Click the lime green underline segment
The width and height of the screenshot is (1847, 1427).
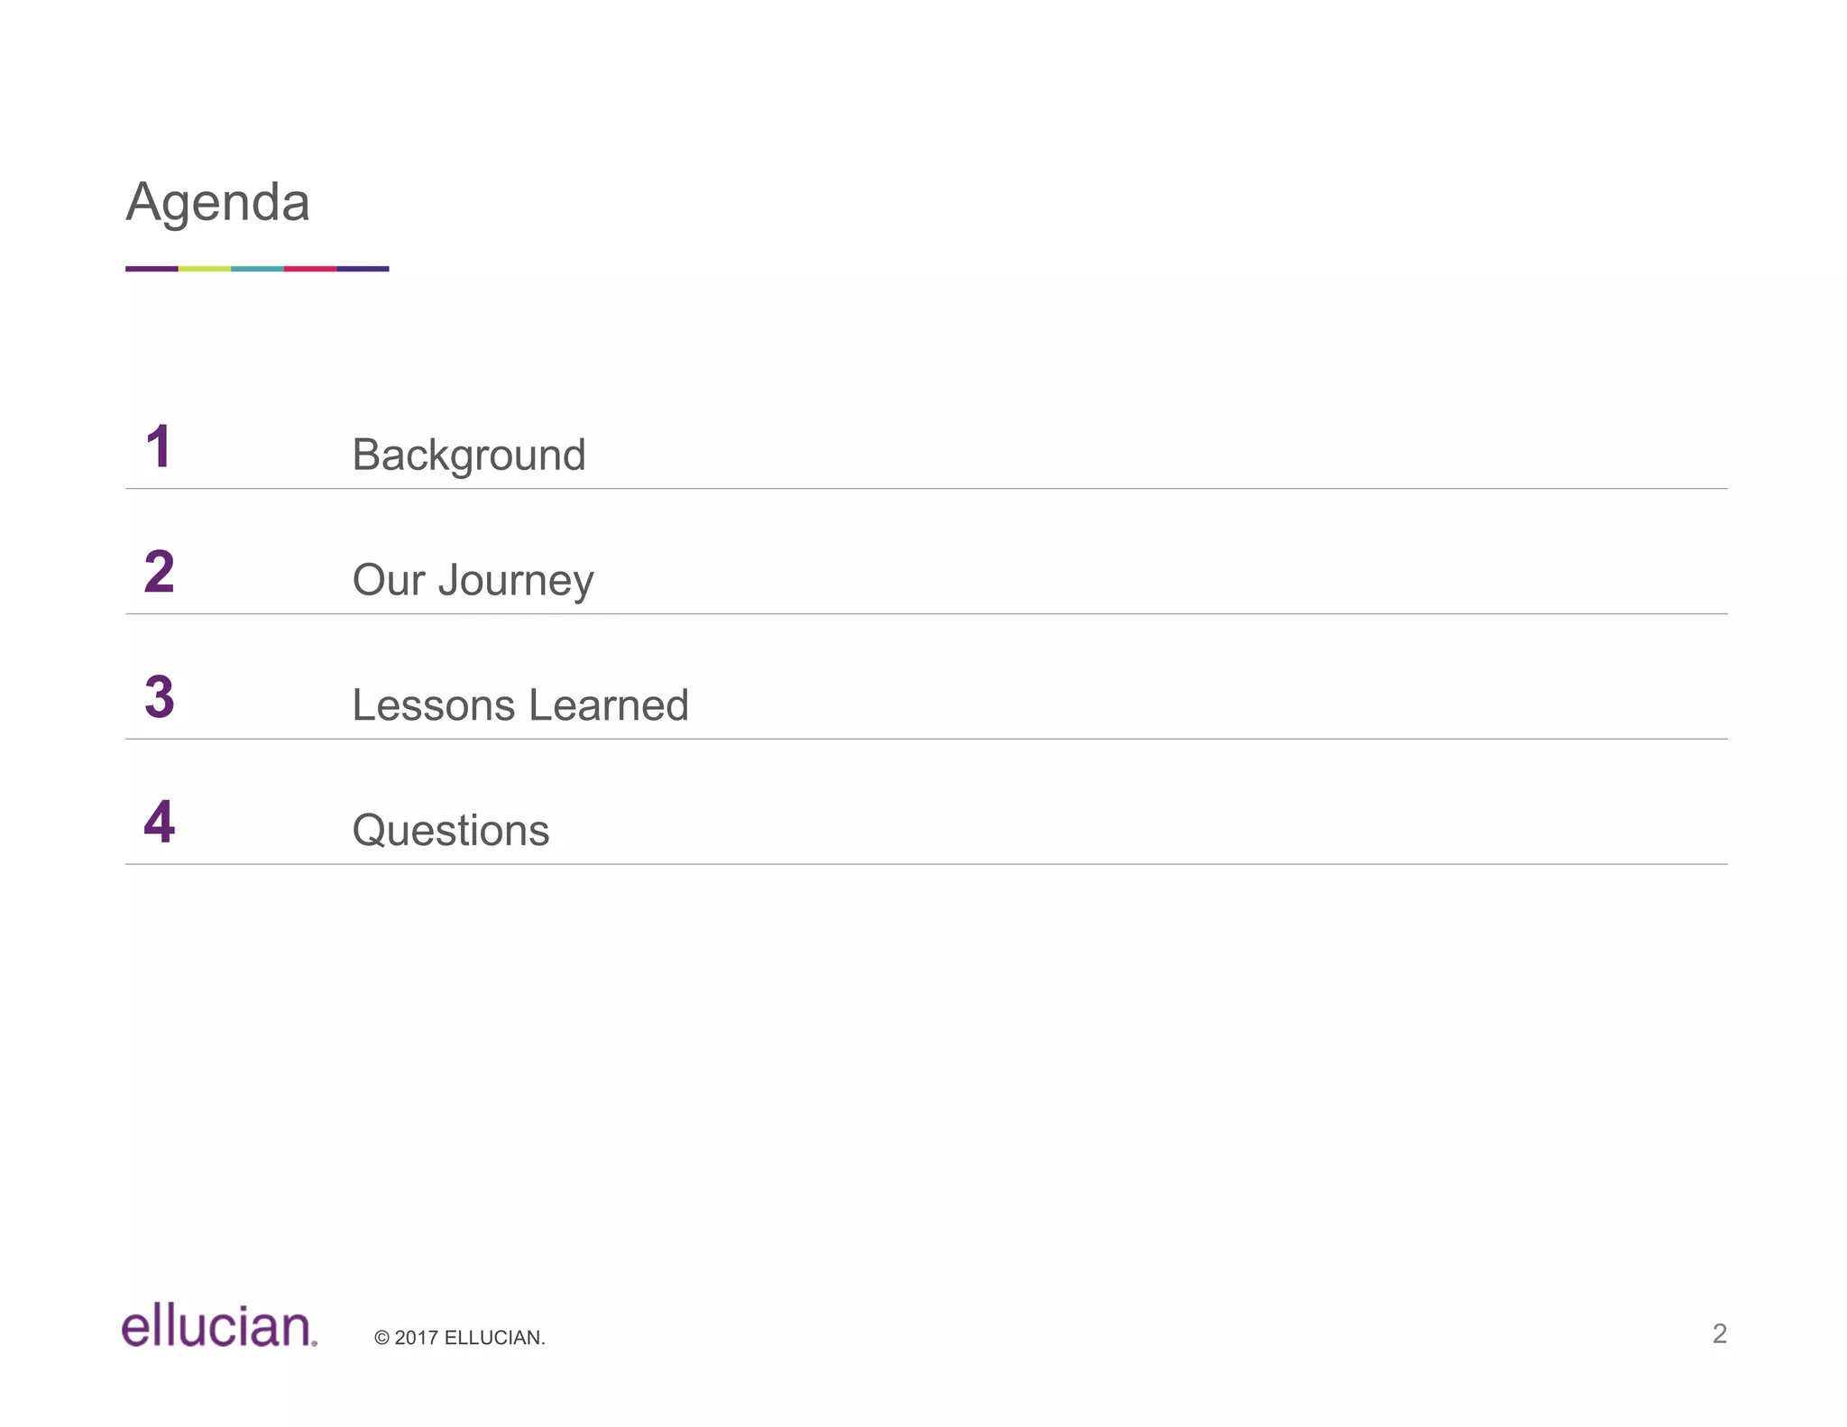(x=205, y=269)
